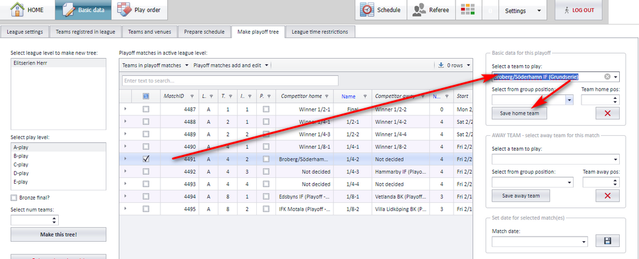Check the row checkbox for match 4490

click(146, 146)
